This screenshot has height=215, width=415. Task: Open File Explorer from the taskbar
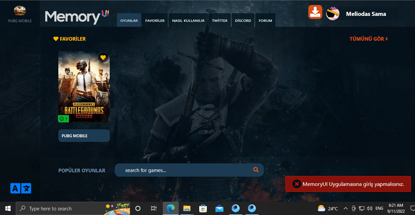(187, 208)
